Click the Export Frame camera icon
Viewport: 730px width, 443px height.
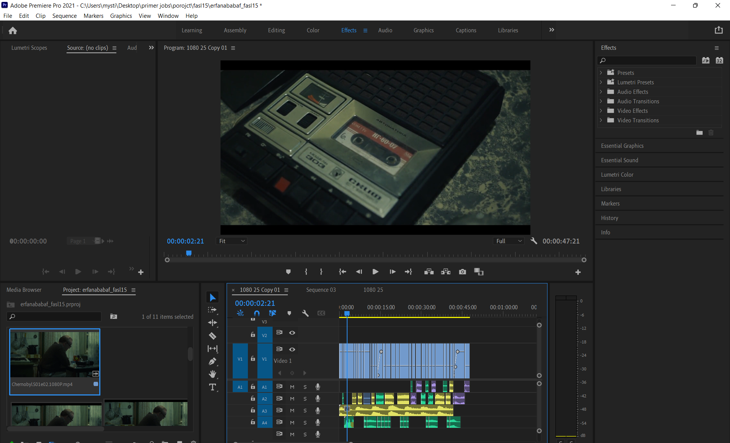coord(462,272)
